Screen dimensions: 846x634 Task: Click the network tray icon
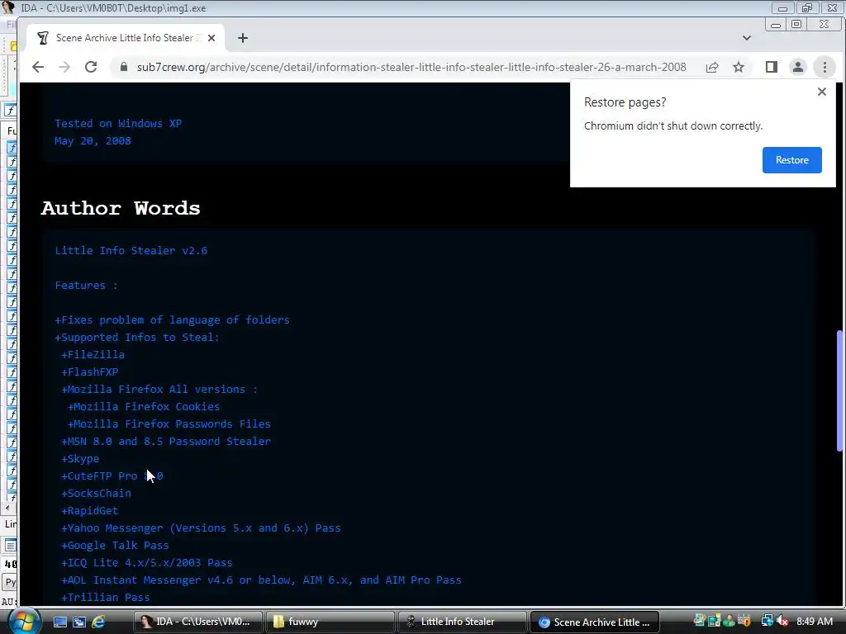pos(767,622)
